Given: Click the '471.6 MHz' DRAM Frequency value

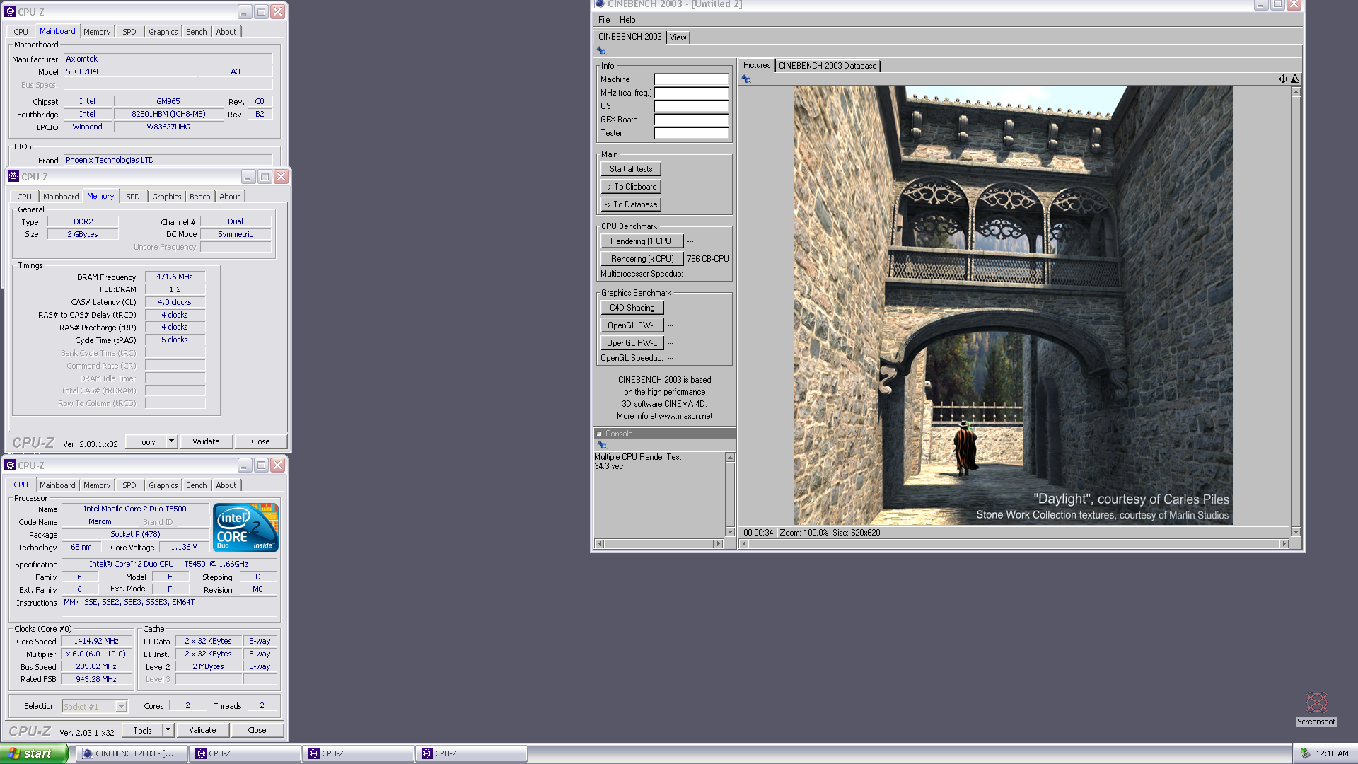Looking at the screenshot, I should click(175, 277).
